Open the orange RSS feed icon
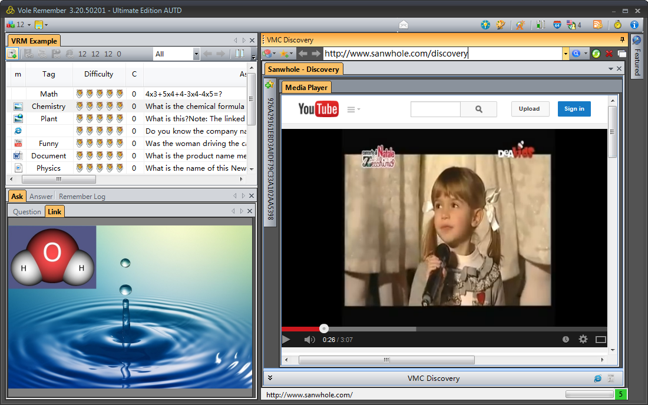The height and width of the screenshot is (405, 648). [x=597, y=25]
